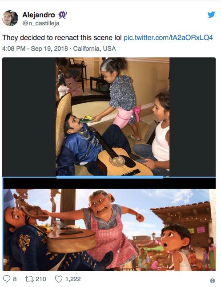
Task: Follow the pic.twitter.com/tA2aORxLQ4 link
Action: pos(168,38)
